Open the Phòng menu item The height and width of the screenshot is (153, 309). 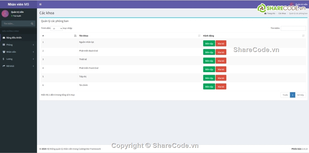[x=19, y=45]
